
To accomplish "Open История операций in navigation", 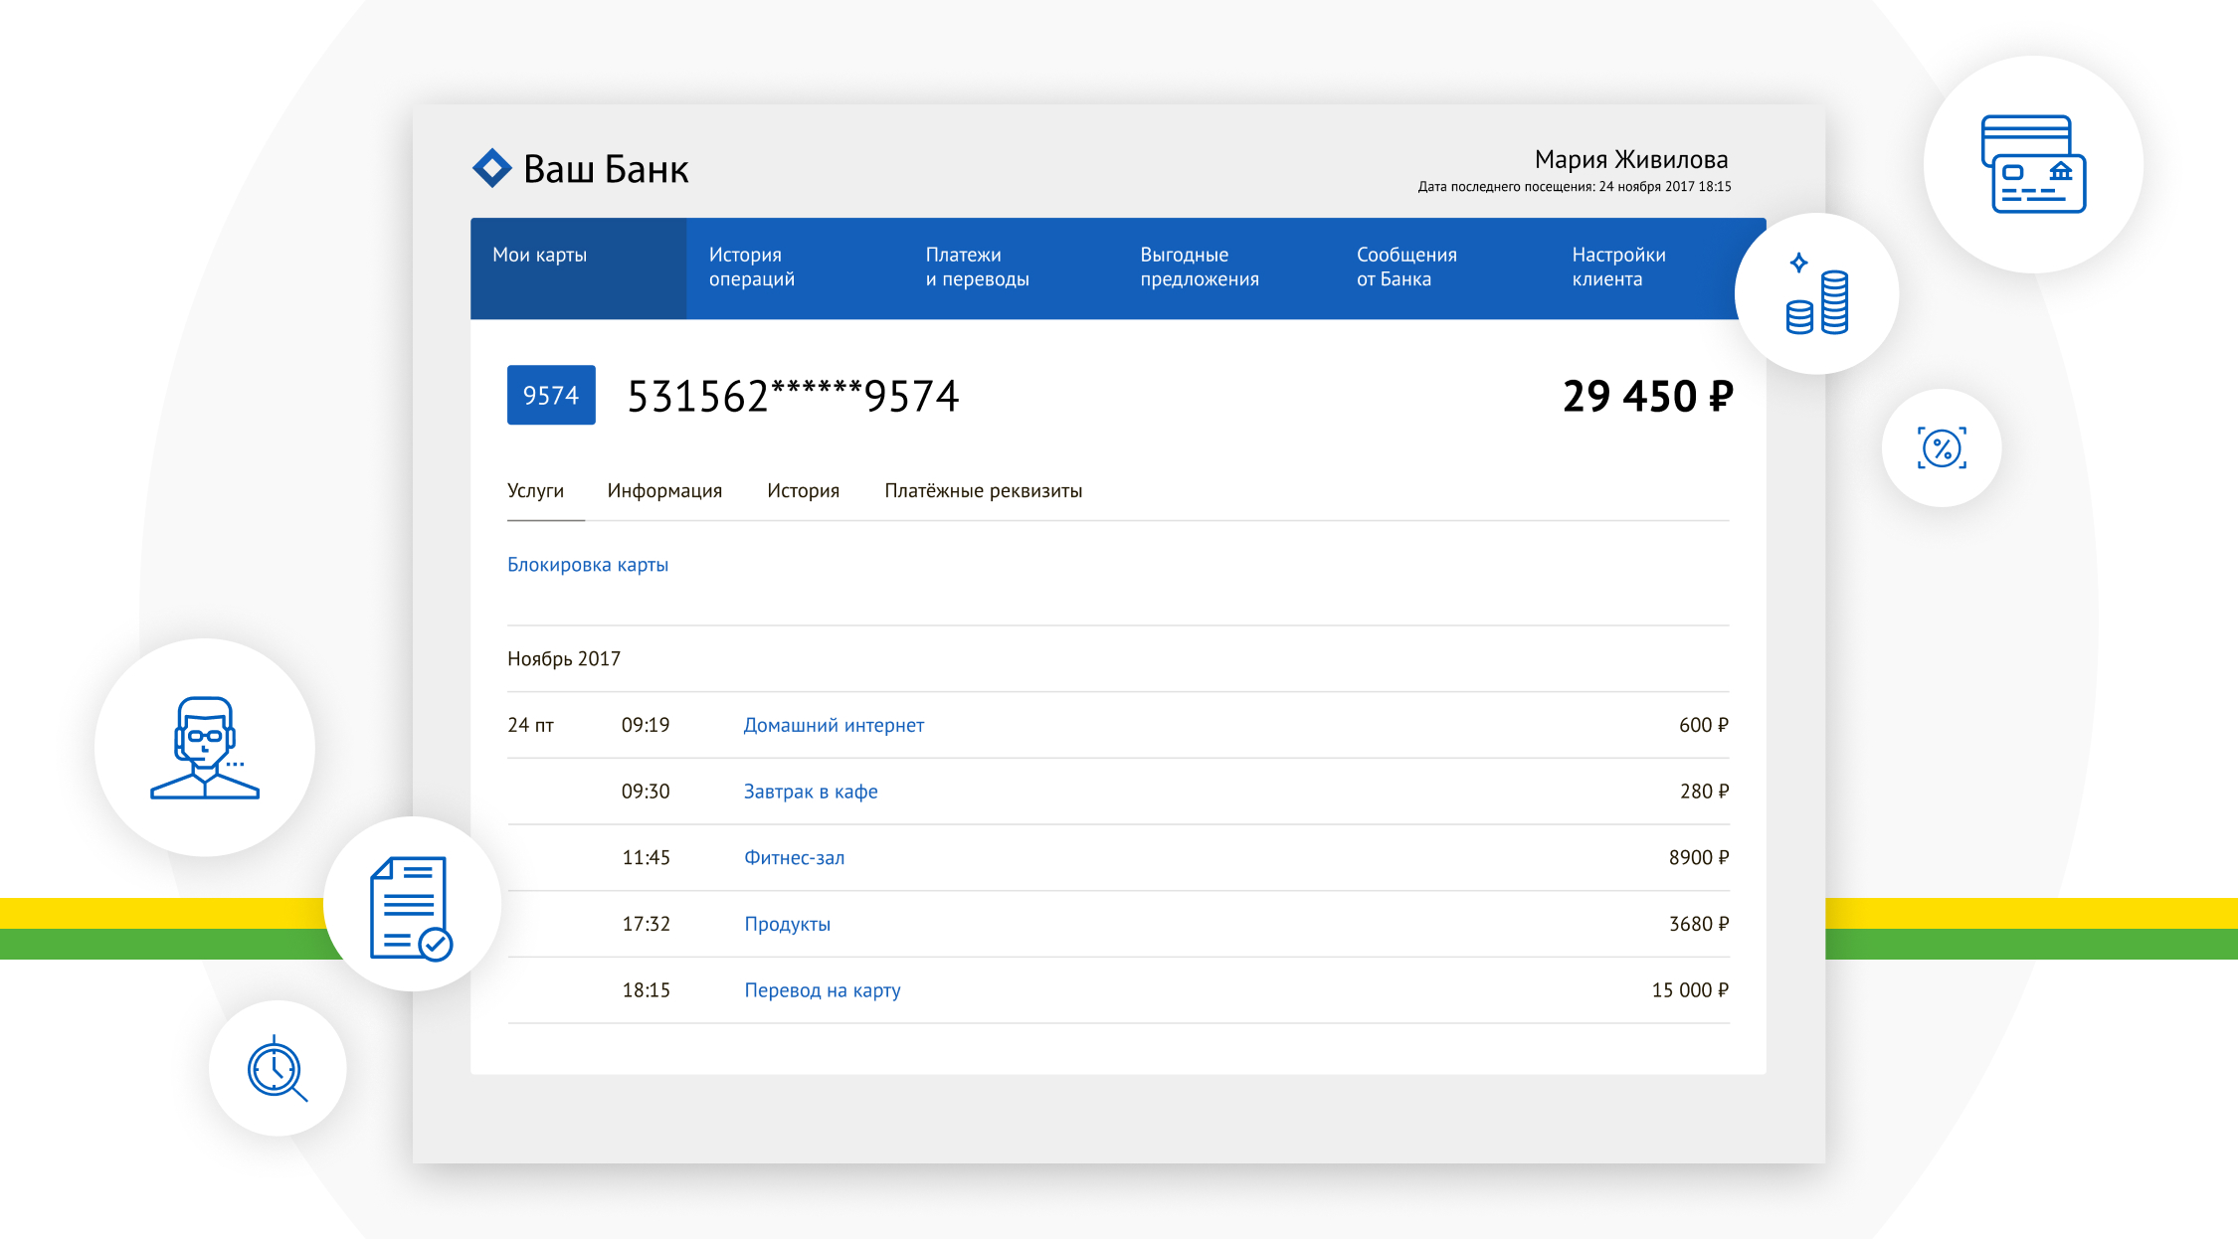I will (x=752, y=267).
